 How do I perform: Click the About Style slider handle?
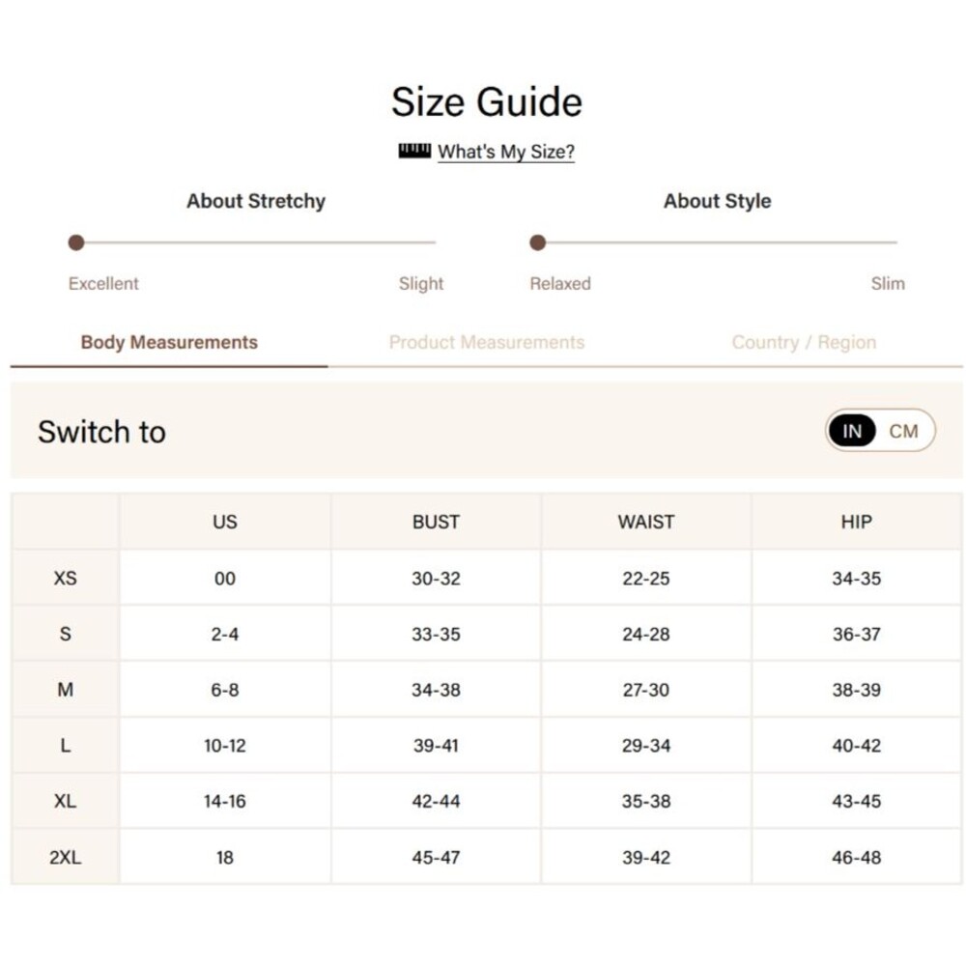pos(537,242)
